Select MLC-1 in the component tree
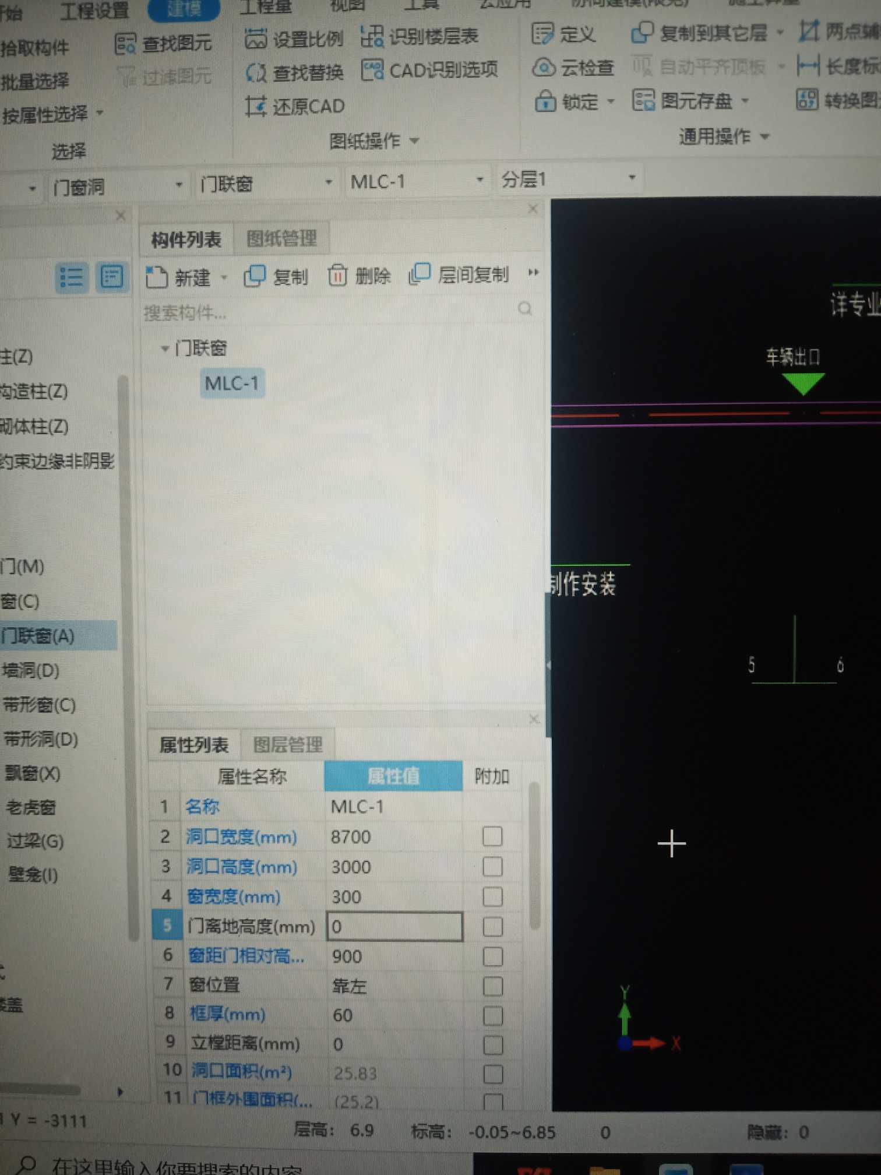Viewport: 881px width, 1175px height. (231, 384)
